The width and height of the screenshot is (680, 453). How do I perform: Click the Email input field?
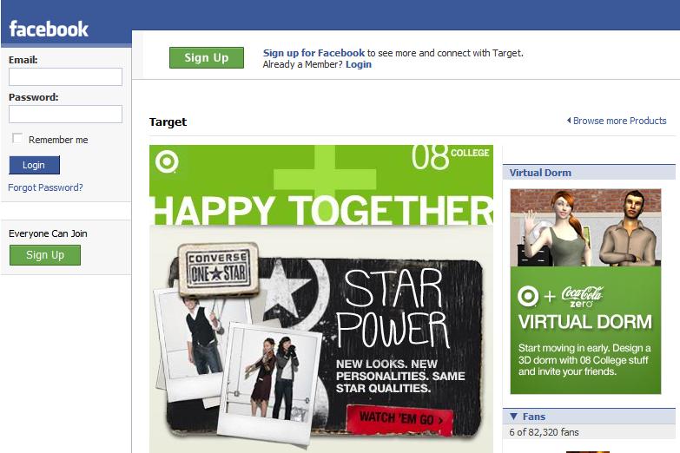(65, 76)
